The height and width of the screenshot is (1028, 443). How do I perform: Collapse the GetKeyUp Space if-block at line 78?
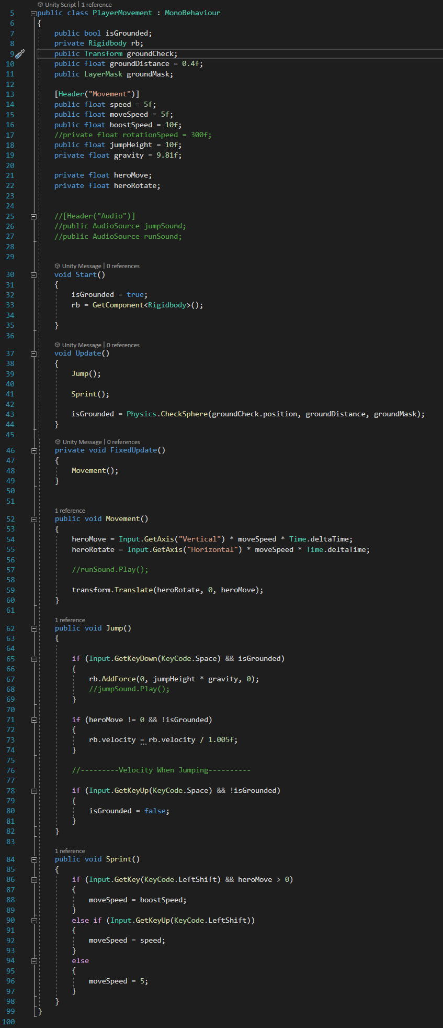[33, 791]
